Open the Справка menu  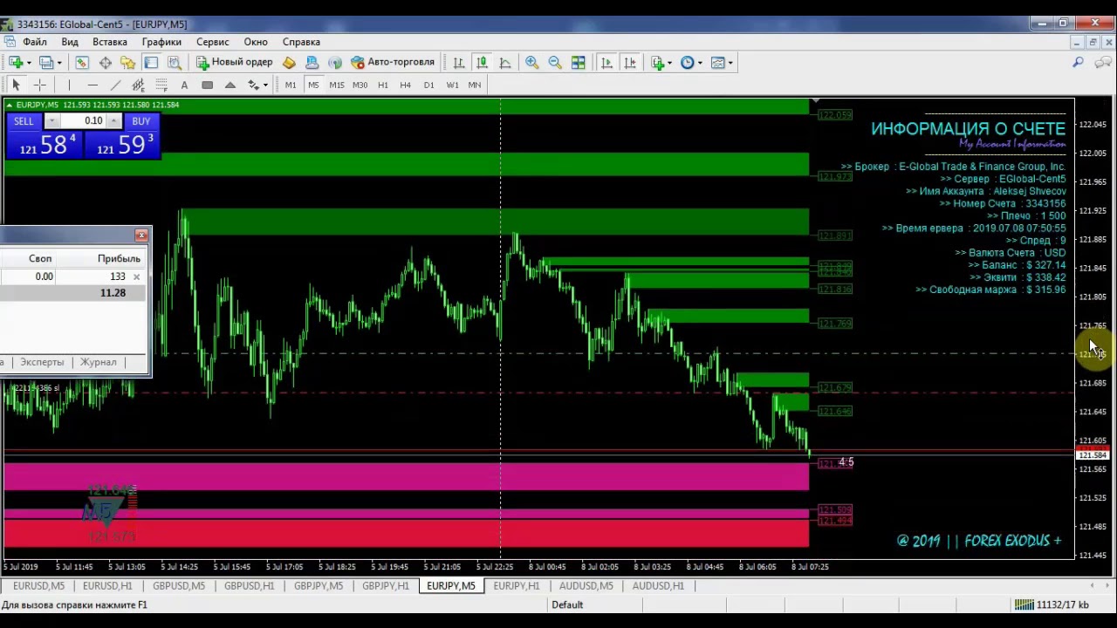301,42
